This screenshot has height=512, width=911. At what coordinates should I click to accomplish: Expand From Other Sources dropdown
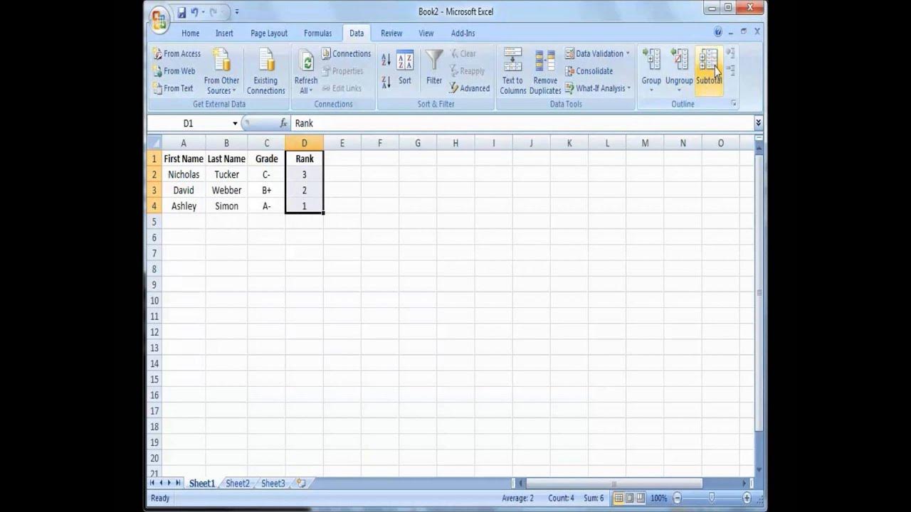point(221,71)
